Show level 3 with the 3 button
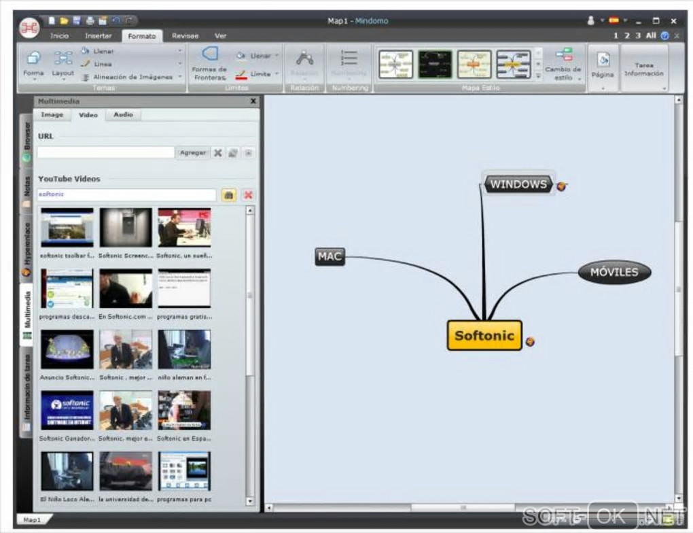Image resolution: width=693 pixels, height=533 pixels. tap(638, 36)
